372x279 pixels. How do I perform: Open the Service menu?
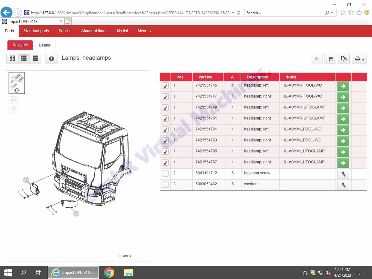click(65, 31)
